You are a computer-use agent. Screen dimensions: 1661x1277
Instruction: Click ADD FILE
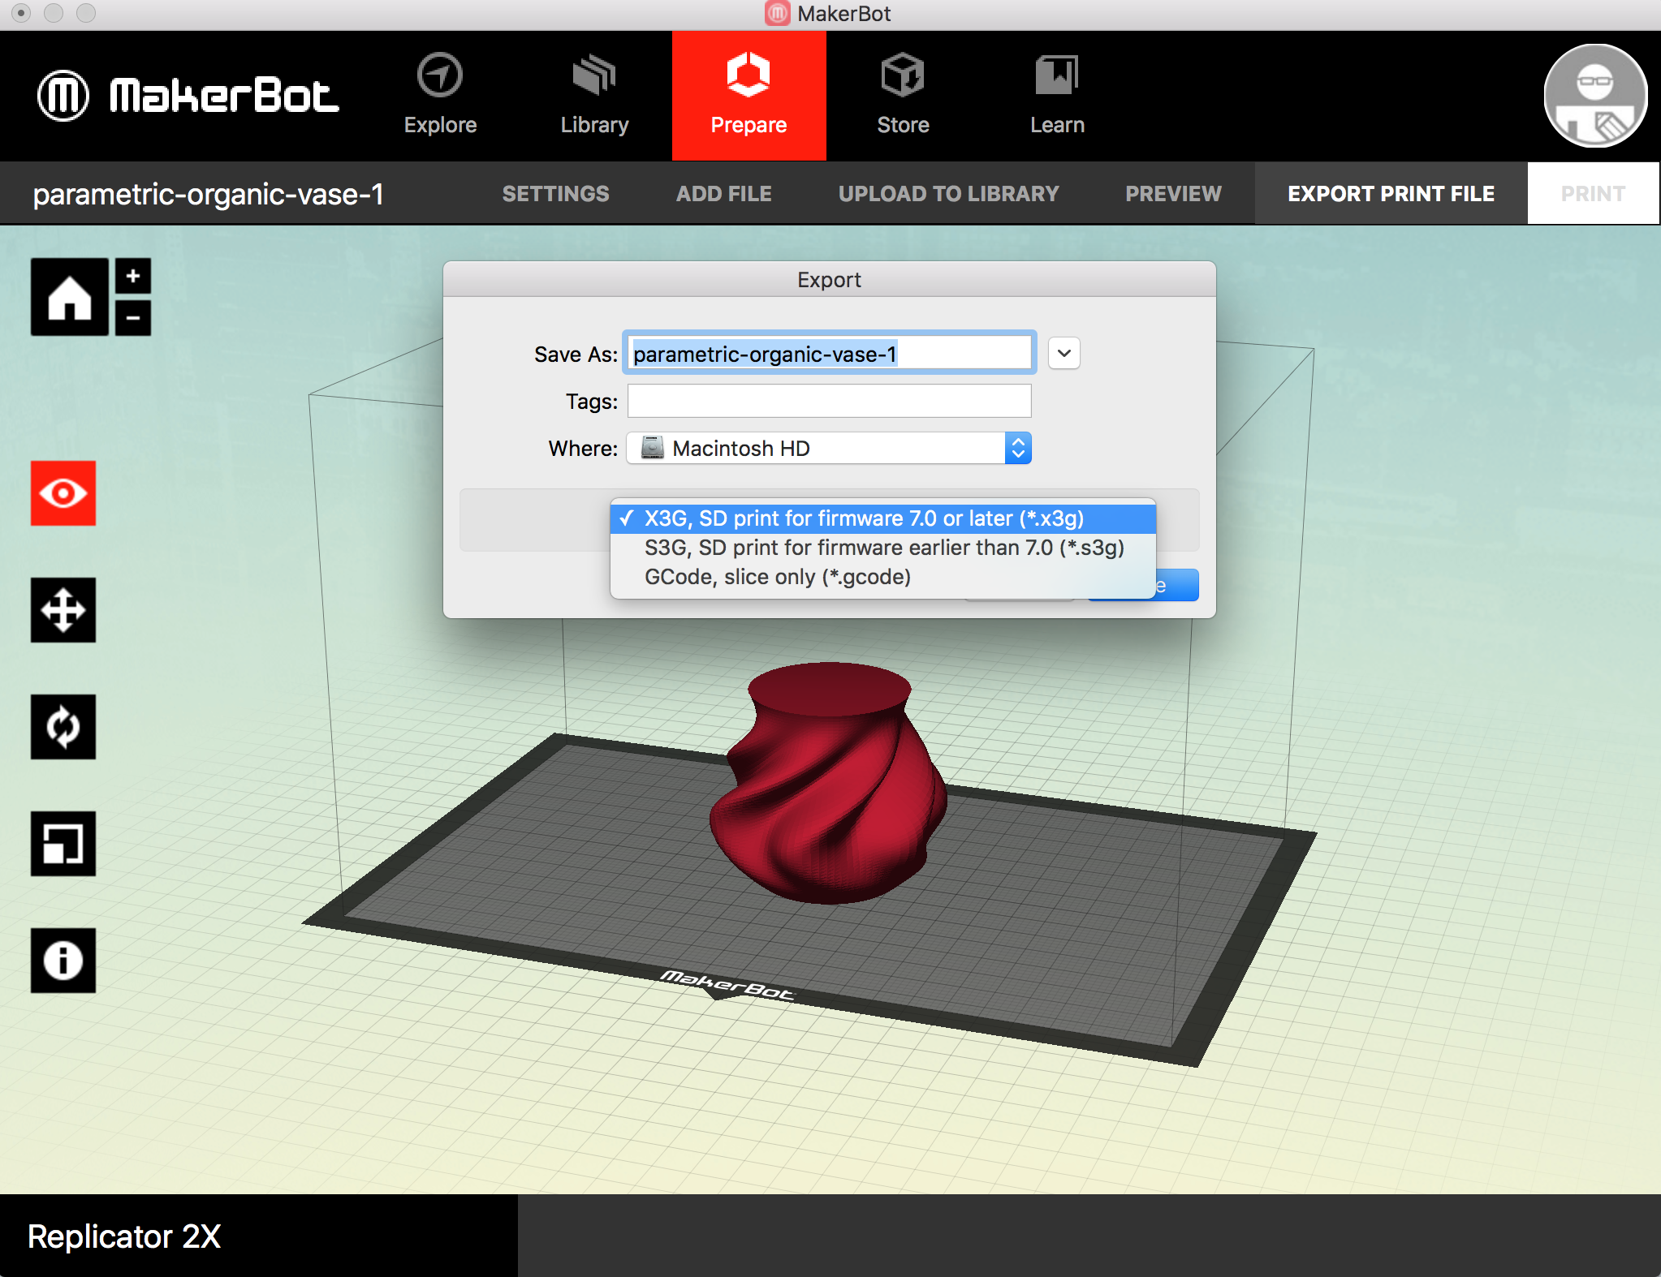pyautogui.click(x=723, y=194)
